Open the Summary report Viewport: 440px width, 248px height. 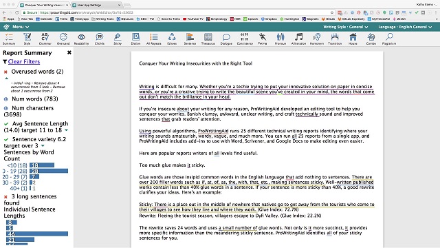tap(9, 39)
